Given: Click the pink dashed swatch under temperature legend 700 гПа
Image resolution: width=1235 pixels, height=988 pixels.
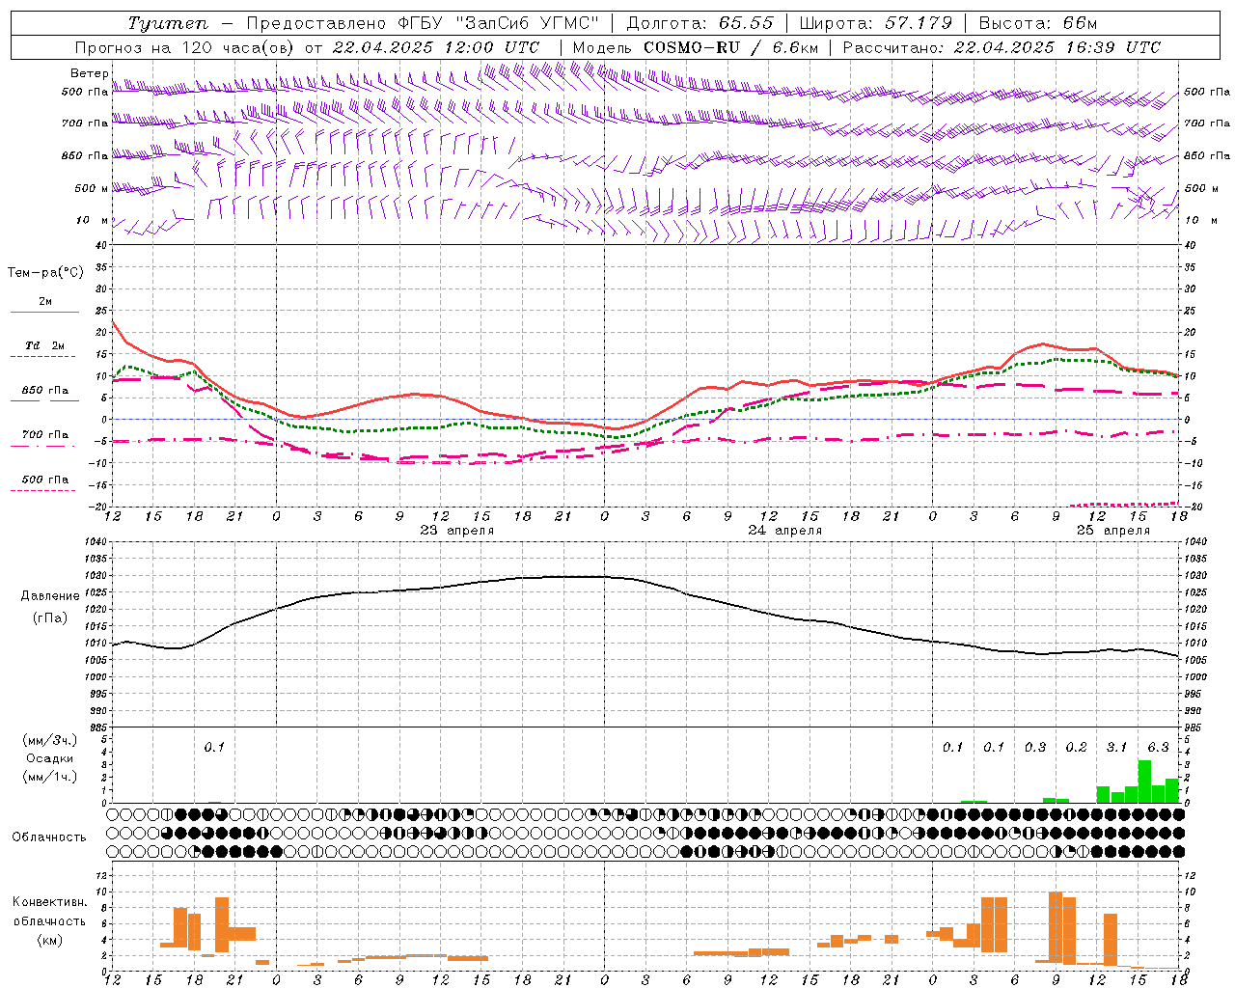Looking at the screenshot, I should tap(42, 446).
